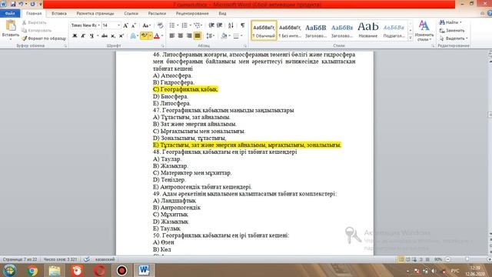492x277 pixels.
Task: Toggle subscript formatting
Action: pyautogui.click(x=113, y=36)
